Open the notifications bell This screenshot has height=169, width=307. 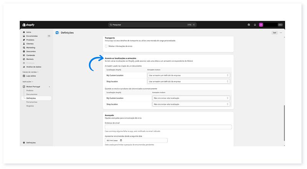point(255,25)
